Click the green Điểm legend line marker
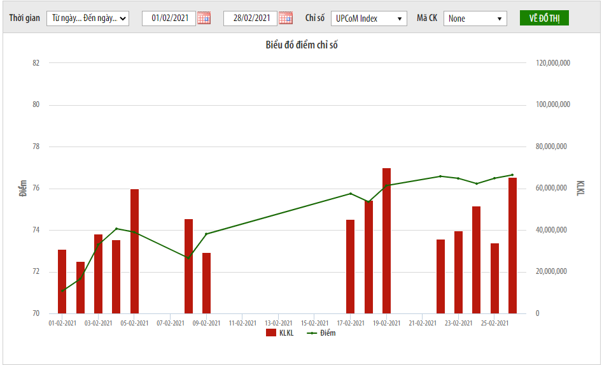This screenshot has height=365, width=602. point(312,333)
